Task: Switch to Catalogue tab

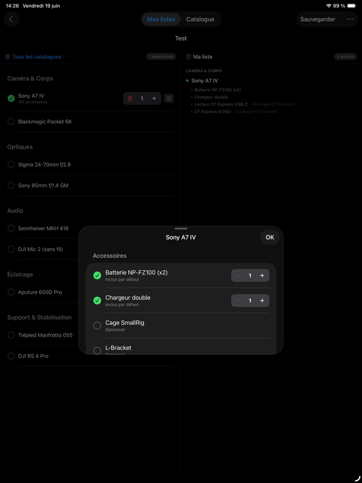Action: click(200, 19)
